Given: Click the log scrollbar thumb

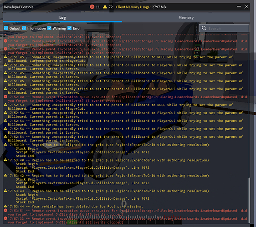Looking at the screenshot, I should [x=249, y=200].
